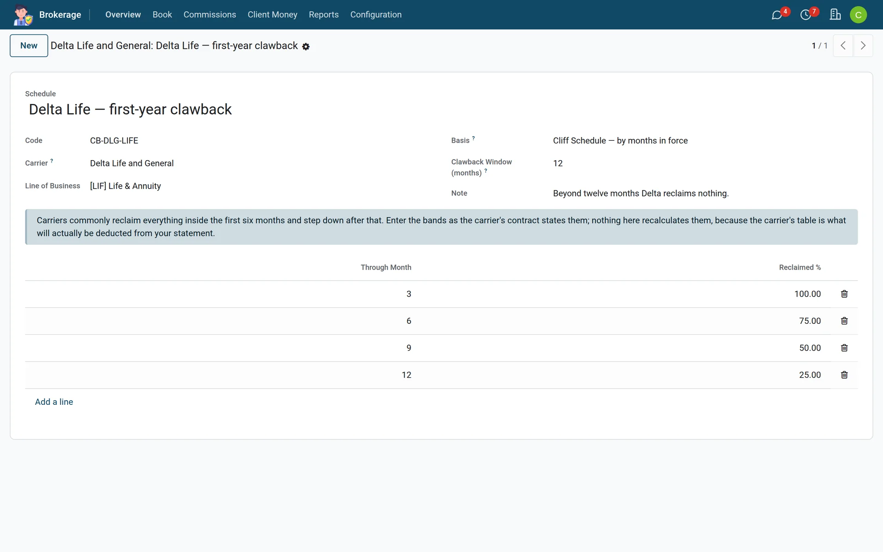This screenshot has width=883, height=552.
Task: Click the New button
Action: [x=29, y=46]
